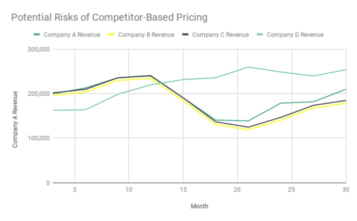357x221 pixels.
Task: Click the Month horizontal axis title
Action: 199,206
